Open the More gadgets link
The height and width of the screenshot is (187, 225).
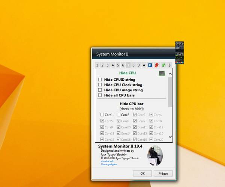109,164
